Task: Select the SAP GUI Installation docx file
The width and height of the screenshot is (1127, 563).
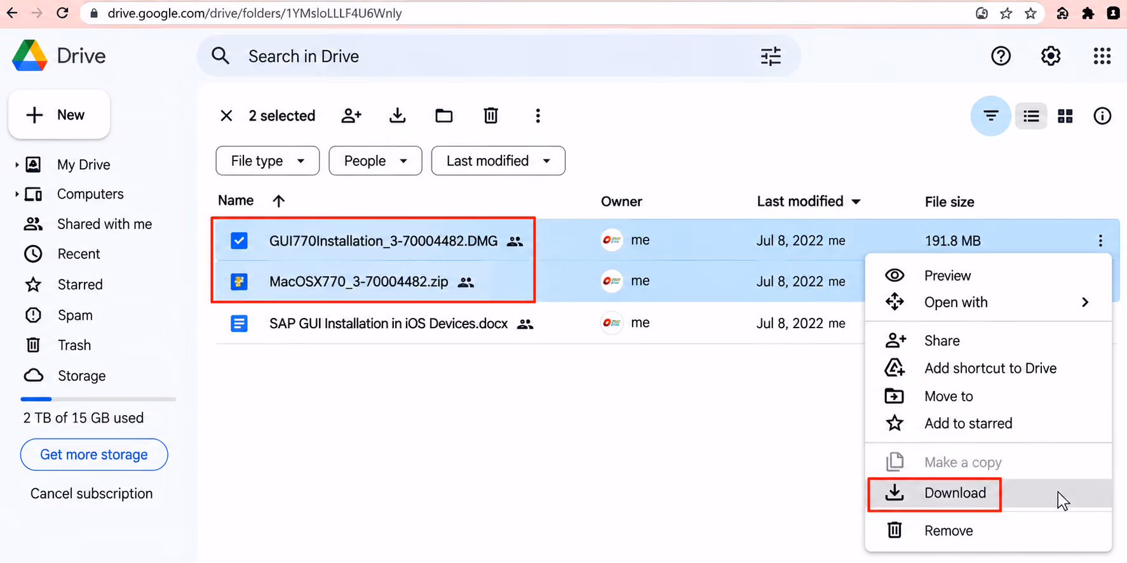Action: 389,324
